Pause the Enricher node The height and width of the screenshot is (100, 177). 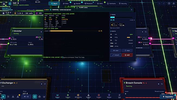(41, 32)
